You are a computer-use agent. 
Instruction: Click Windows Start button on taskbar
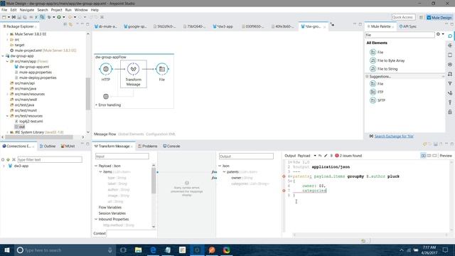pos(7,250)
